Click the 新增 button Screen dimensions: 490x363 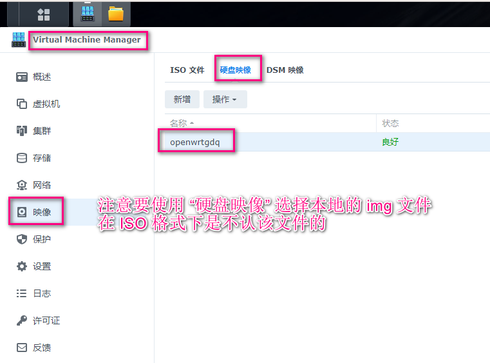182,99
